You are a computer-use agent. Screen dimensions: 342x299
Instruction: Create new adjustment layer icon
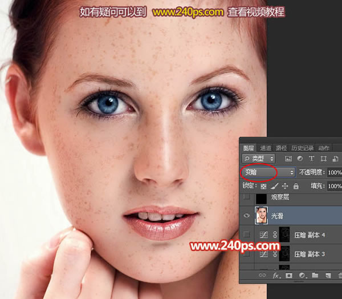(x=302, y=276)
